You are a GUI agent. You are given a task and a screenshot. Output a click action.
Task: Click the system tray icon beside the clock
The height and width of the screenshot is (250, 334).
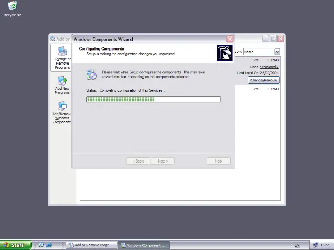(x=315, y=245)
